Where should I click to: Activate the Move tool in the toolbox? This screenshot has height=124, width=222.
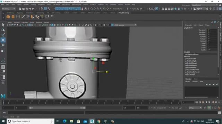pyautogui.click(x=3, y=40)
